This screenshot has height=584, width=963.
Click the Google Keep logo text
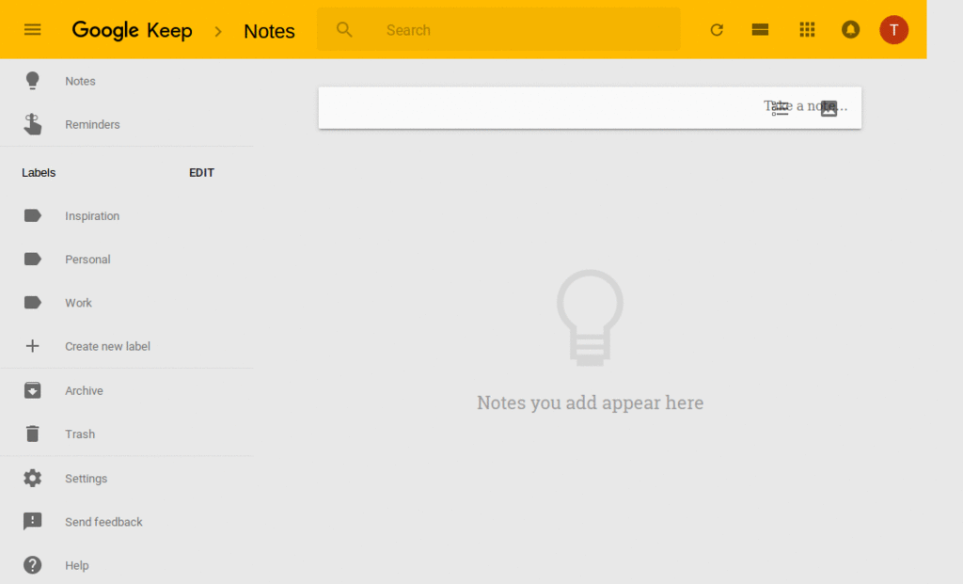click(132, 29)
